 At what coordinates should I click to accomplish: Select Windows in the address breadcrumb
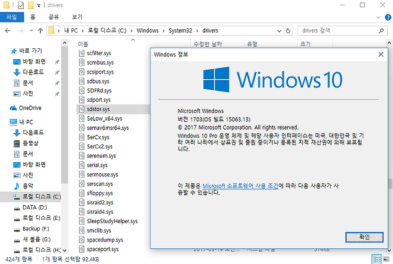[x=147, y=30]
